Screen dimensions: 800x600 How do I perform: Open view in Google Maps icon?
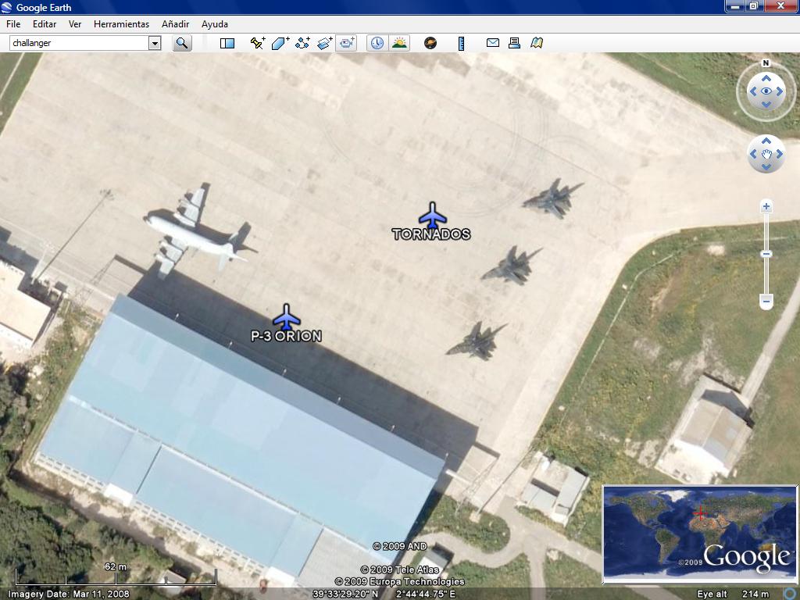[537, 43]
